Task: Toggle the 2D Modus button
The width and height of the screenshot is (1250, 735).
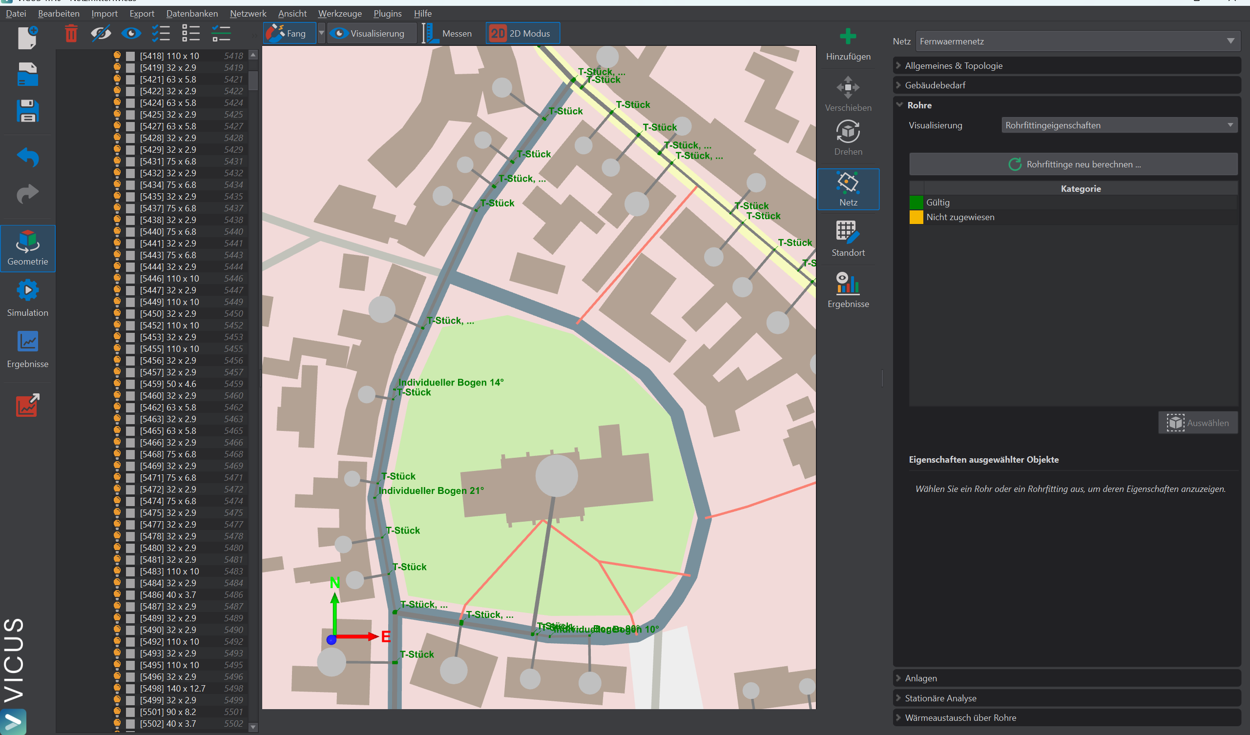Action: pos(522,33)
